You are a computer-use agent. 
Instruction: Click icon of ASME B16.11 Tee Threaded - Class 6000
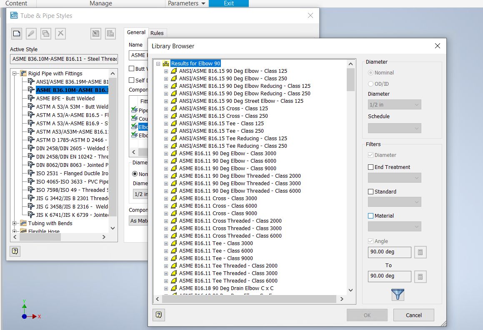pyautogui.click(x=174, y=280)
